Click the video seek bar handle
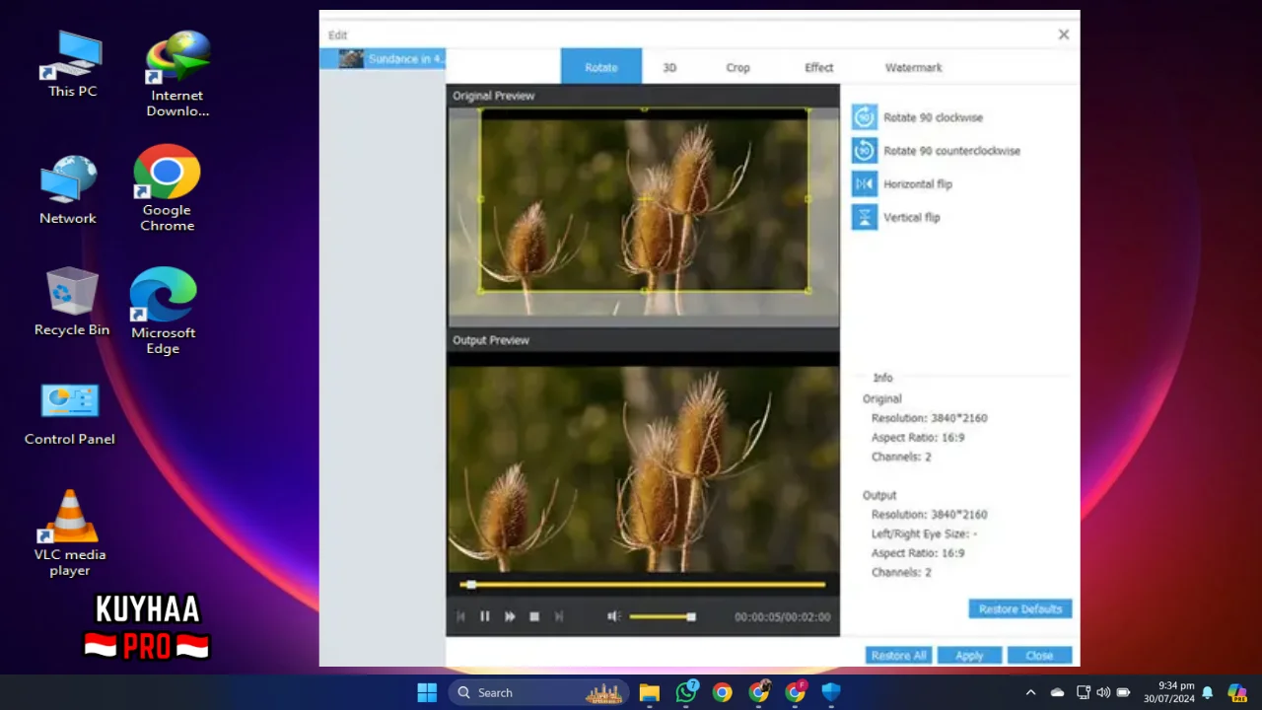The height and width of the screenshot is (710, 1262). click(x=471, y=585)
